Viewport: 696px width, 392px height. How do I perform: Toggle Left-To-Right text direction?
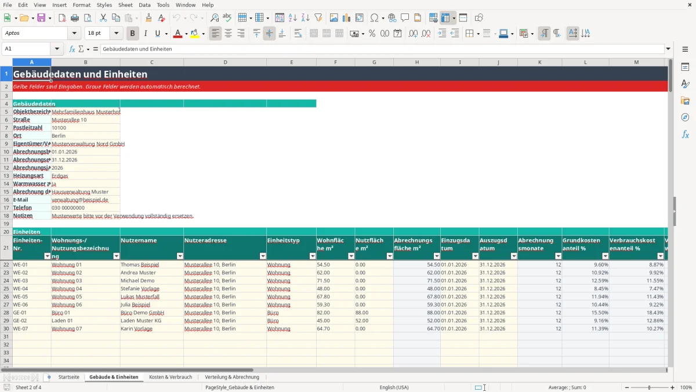coord(543,34)
